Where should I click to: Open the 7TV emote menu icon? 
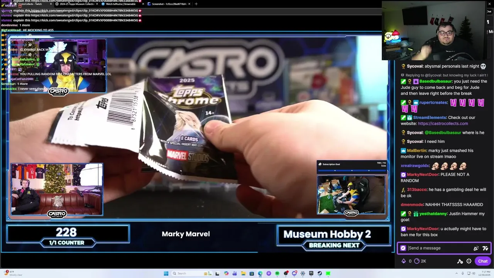point(485,248)
